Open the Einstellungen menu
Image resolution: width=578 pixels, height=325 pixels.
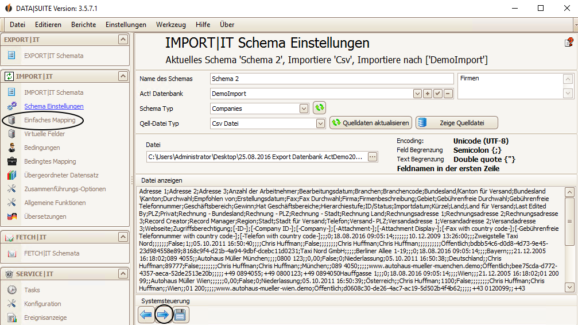(126, 24)
